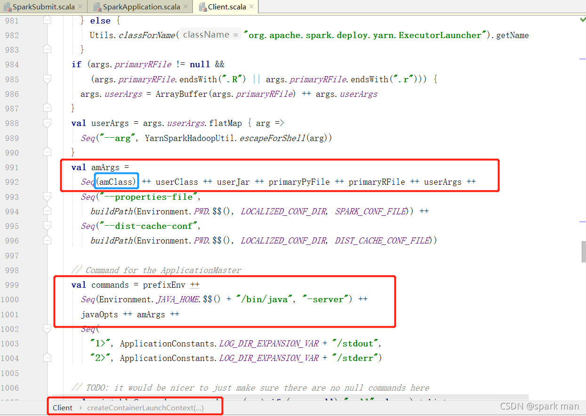Collapse the fold marker at line 990

[47, 152]
